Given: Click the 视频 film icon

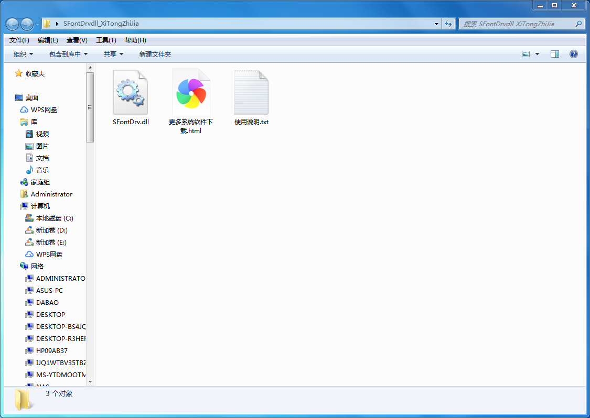Looking at the screenshot, I should pyautogui.click(x=29, y=134).
